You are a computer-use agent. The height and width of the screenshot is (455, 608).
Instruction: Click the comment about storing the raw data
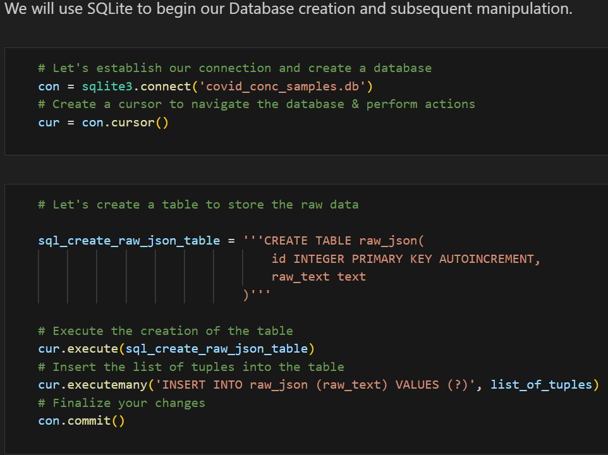(198, 204)
